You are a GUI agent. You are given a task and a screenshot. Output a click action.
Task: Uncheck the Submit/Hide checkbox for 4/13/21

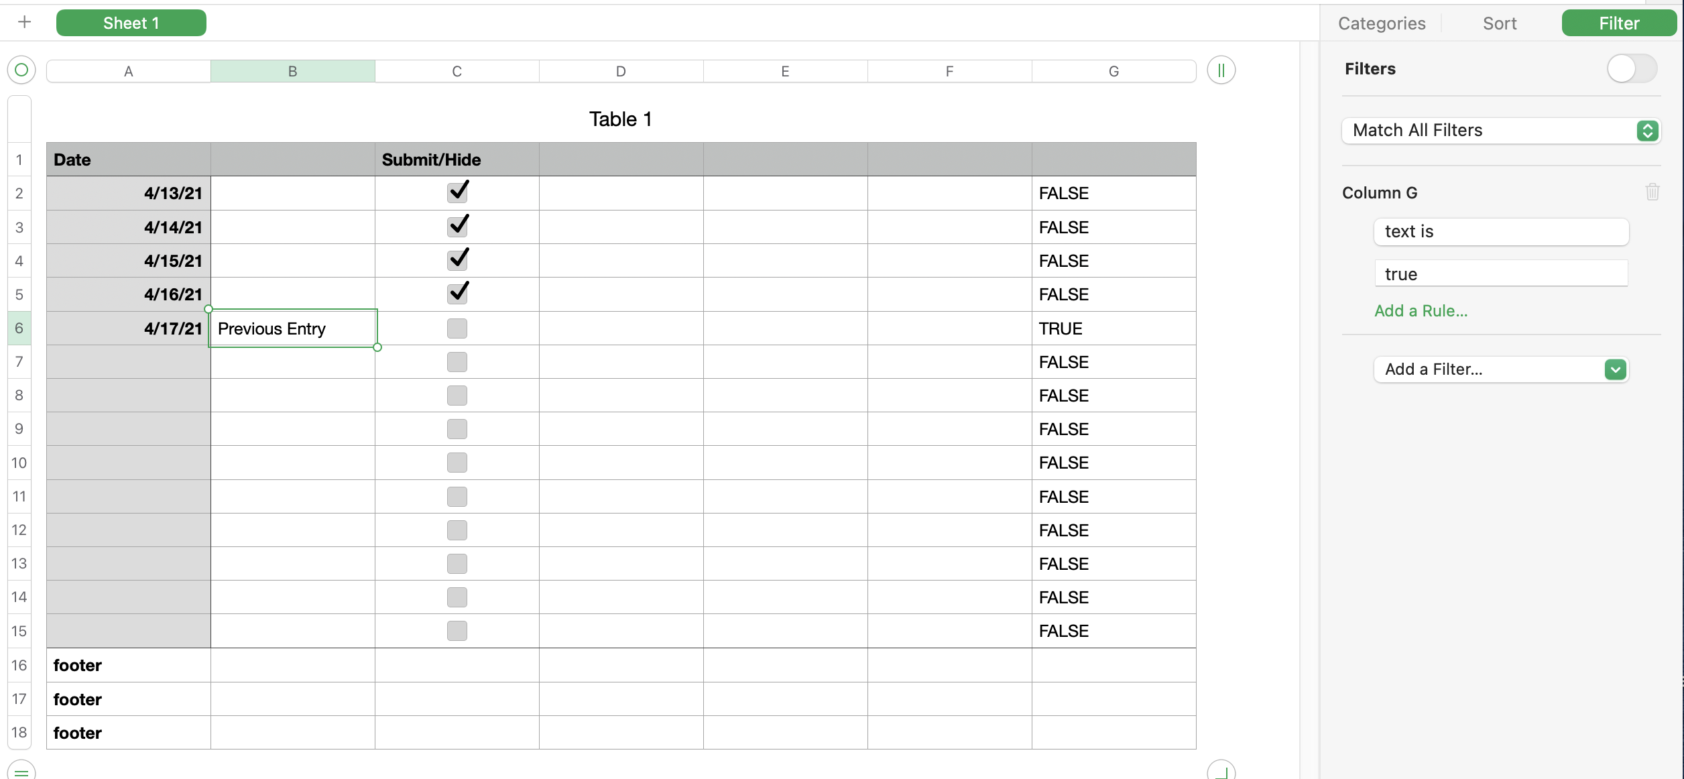(457, 193)
